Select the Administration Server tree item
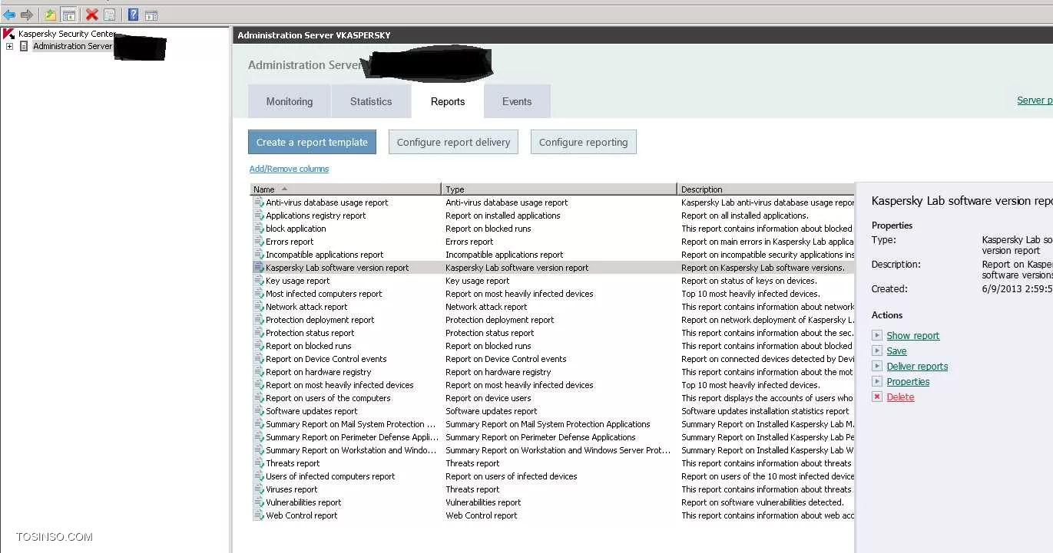 [73, 46]
